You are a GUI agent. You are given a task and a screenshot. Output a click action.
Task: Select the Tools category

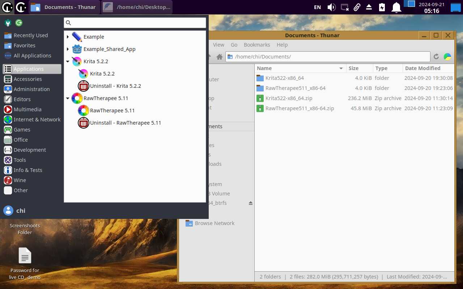tap(32, 160)
